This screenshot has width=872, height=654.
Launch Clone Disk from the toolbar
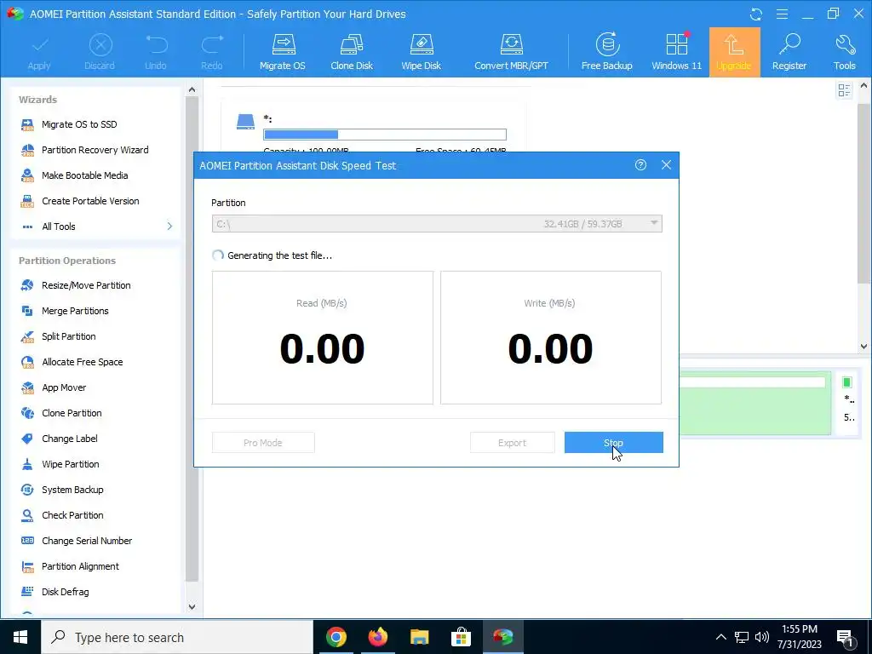coord(352,52)
